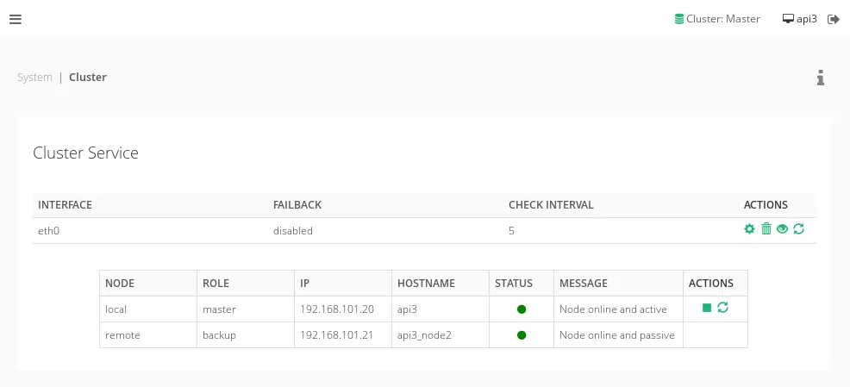Select IP 192.168.101.20
This screenshot has height=387, width=850.
[337, 309]
